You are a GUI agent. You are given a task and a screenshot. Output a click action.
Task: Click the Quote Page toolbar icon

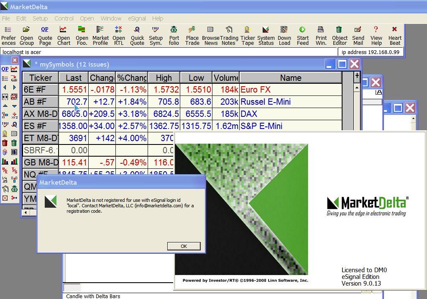[45, 35]
